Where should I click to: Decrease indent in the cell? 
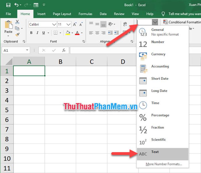pos(110,33)
